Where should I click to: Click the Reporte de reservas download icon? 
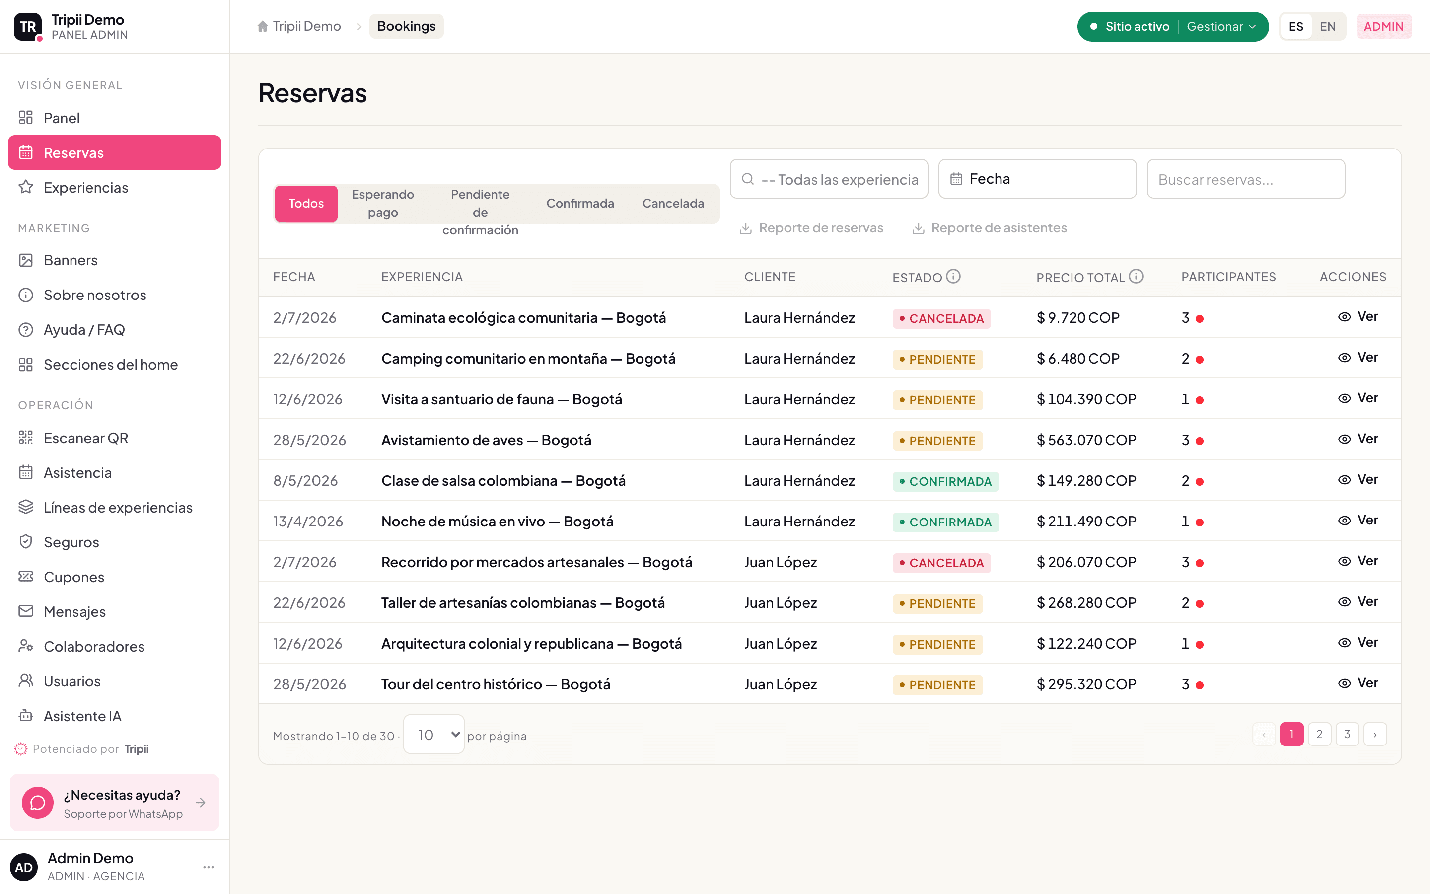tap(746, 228)
